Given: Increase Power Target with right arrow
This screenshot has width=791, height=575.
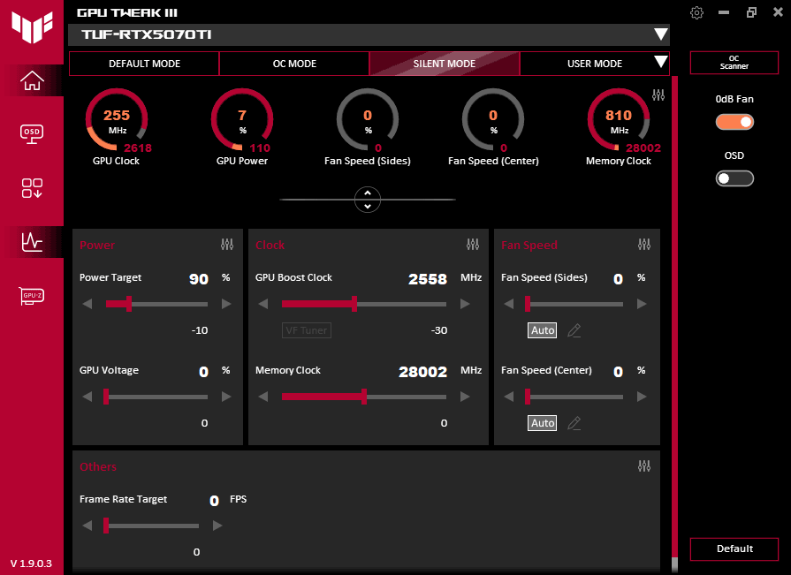Looking at the screenshot, I should pos(226,304).
